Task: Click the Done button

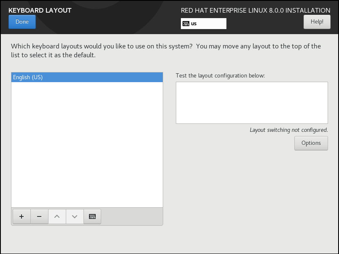Action: coord(22,22)
